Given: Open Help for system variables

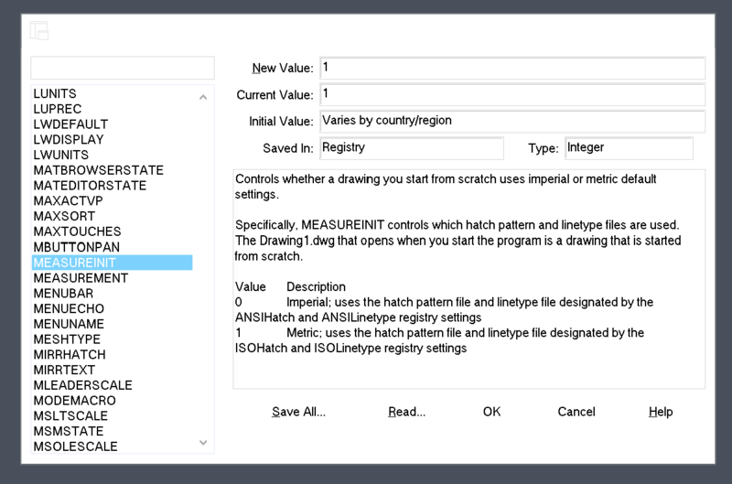Looking at the screenshot, I should coord(661,412).
